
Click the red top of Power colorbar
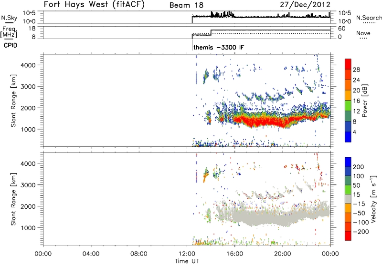coord(348,64)
